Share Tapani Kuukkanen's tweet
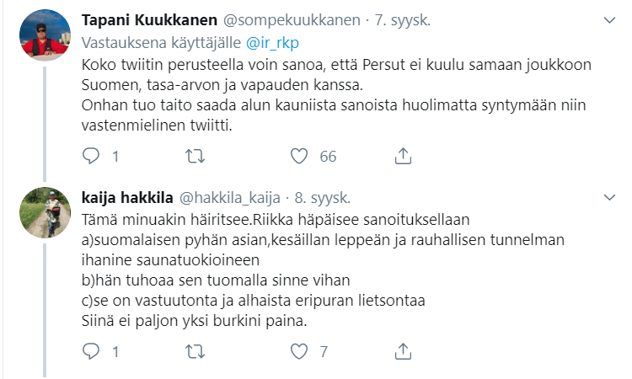 403,156
